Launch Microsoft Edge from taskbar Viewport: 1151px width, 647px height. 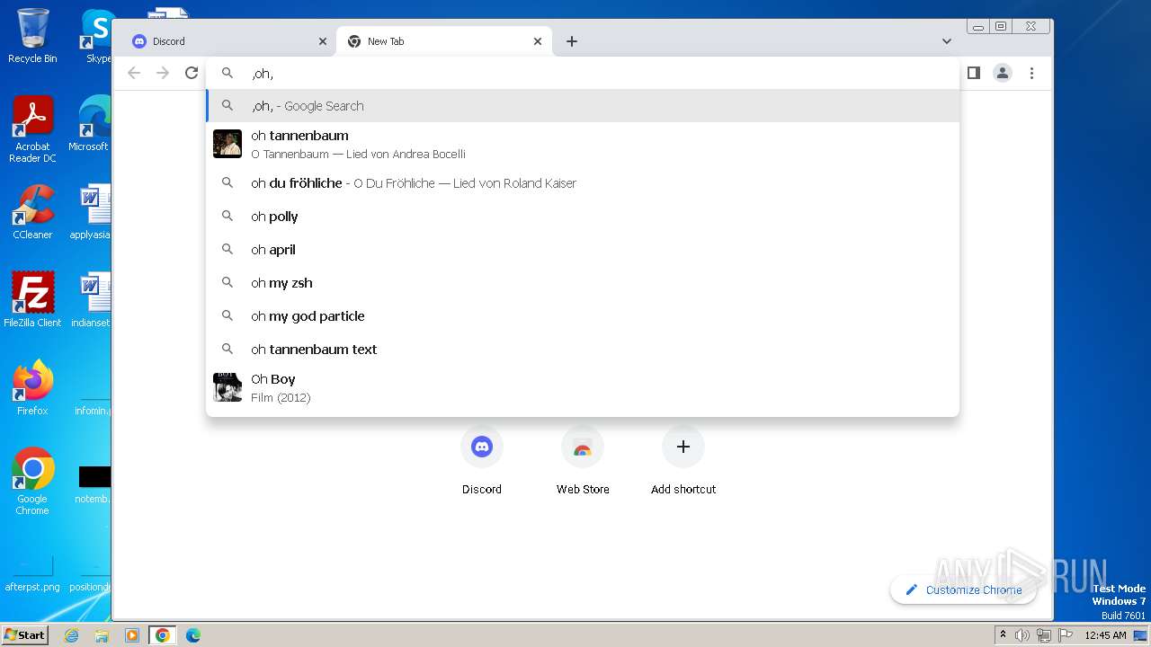pyautogui.click(x=193, y=635)
